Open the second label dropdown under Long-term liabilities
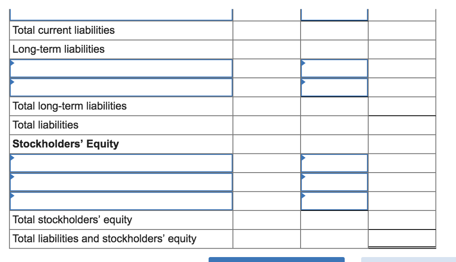This screenshot has height=262, width=456. [x=120, y=87]
